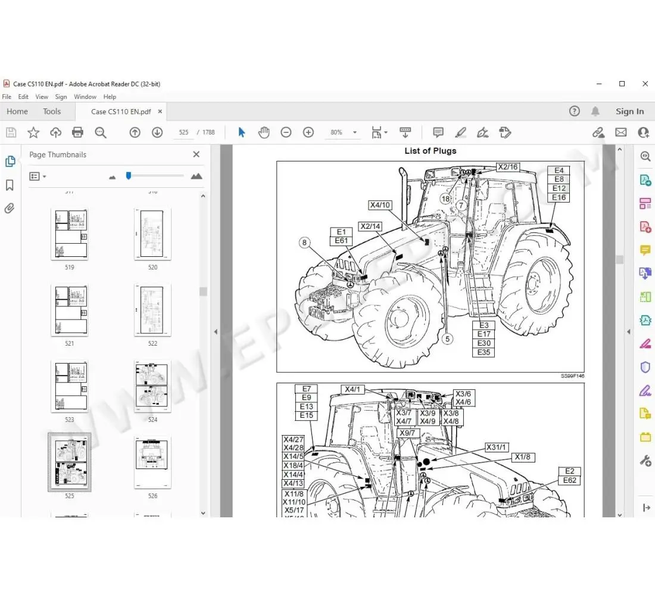
Task: Click the scrolling mode icon
Action: [x=405, y=132]
